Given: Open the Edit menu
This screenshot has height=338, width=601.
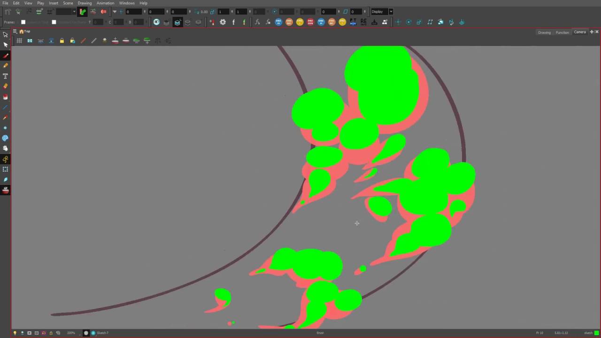Looking at the screenshot, I should coord(16,3).
